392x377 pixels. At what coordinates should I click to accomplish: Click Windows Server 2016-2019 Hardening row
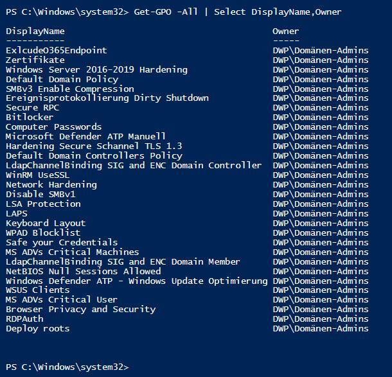(96, 69)
